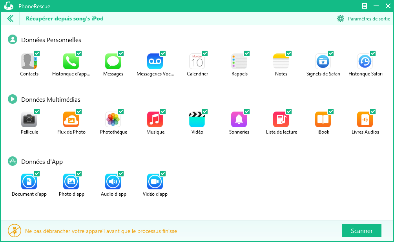The height and width of the screenshot is (242, 394).
Task: Click the PhoneRescue logo in title bar
Action: pos(9,6)
